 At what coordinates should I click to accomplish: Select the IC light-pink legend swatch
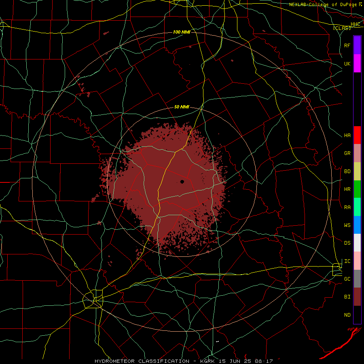point(357,261)
